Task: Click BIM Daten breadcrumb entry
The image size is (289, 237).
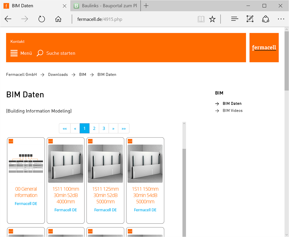Action: (107, 75)
